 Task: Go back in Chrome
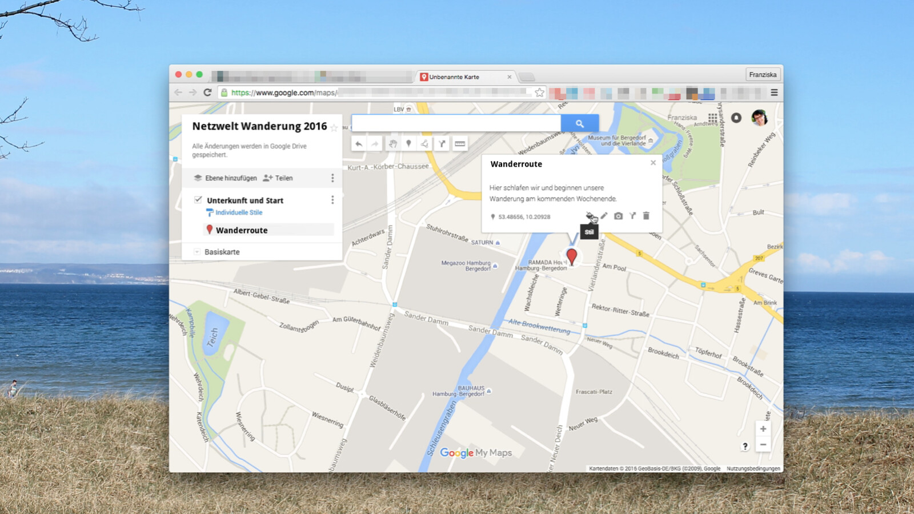[178, 93]
